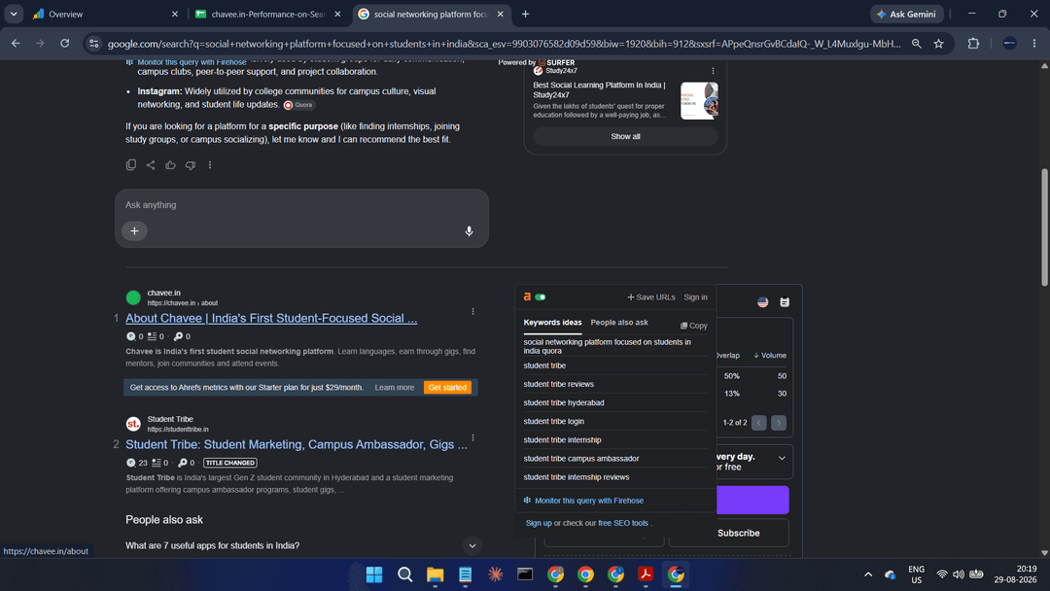
Task: Close the social networking platform tab
Action: (x=501, y=14)
